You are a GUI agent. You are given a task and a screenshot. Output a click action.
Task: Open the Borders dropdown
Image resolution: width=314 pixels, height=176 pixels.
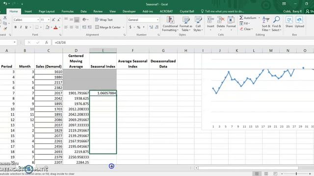pos(41,27)
